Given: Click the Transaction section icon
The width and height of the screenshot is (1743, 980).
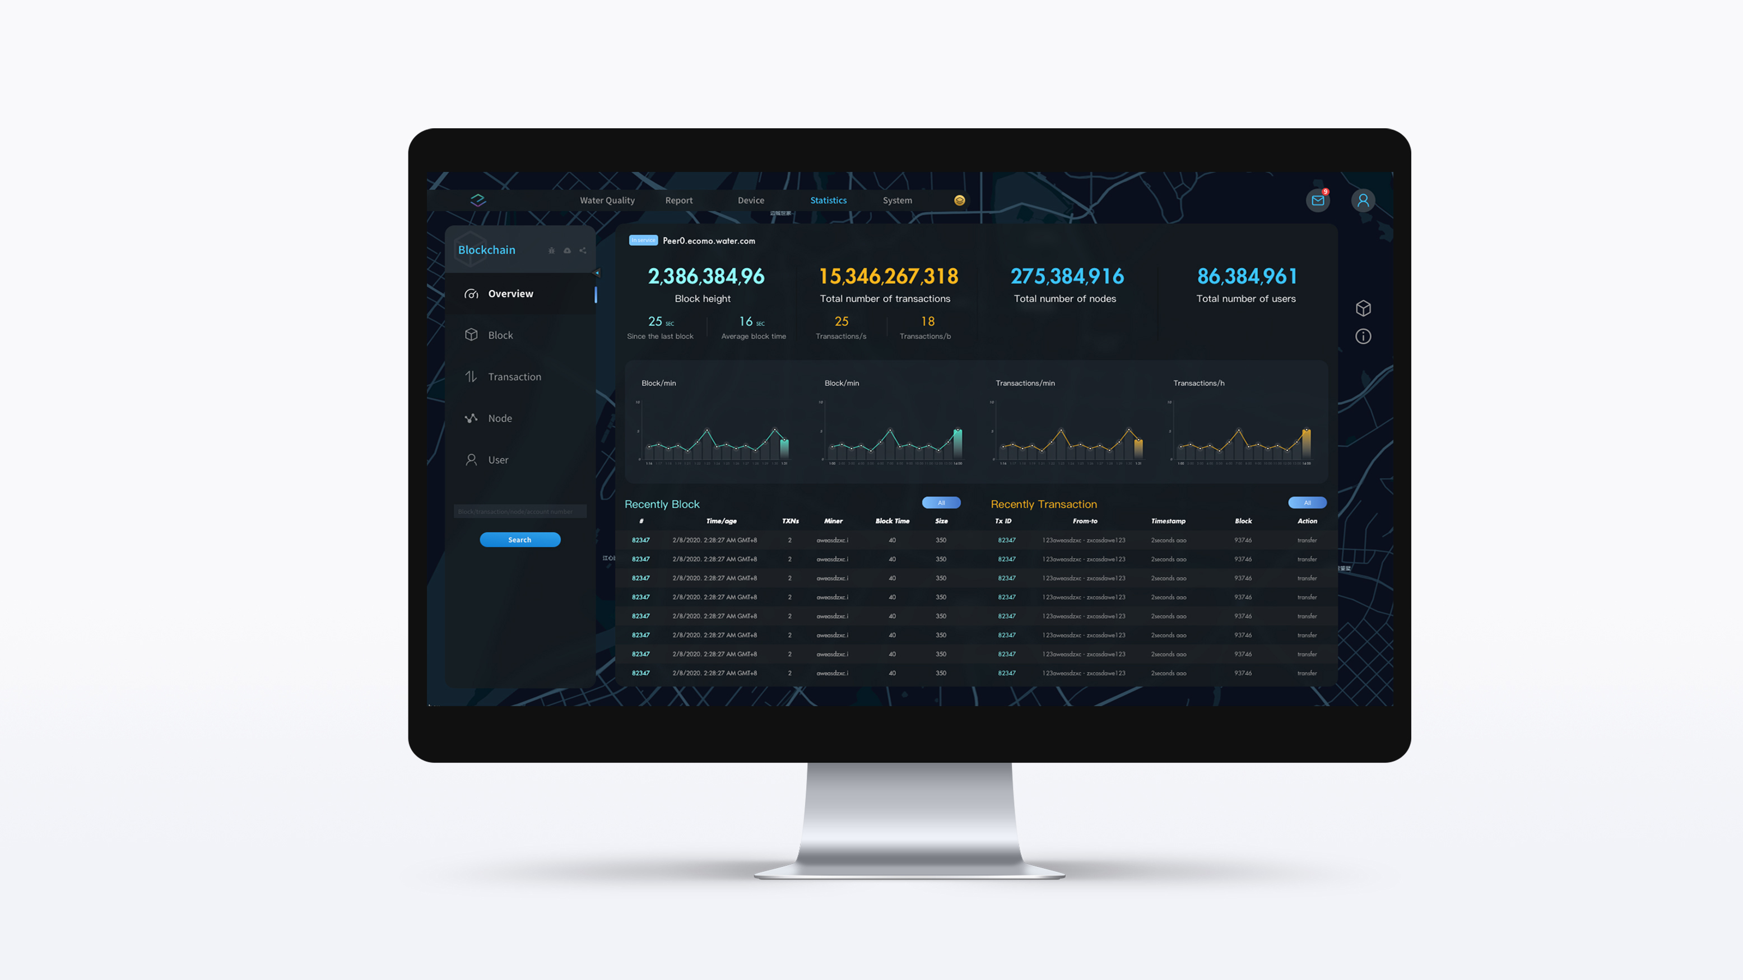Looking at the screenshot, I should coord(472,376).
